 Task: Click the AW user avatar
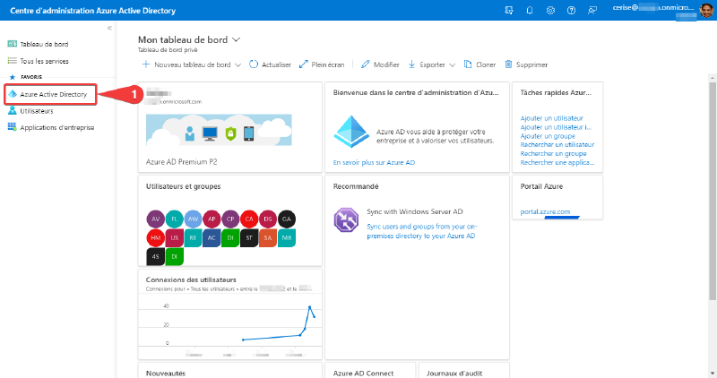tap(193, 219)
